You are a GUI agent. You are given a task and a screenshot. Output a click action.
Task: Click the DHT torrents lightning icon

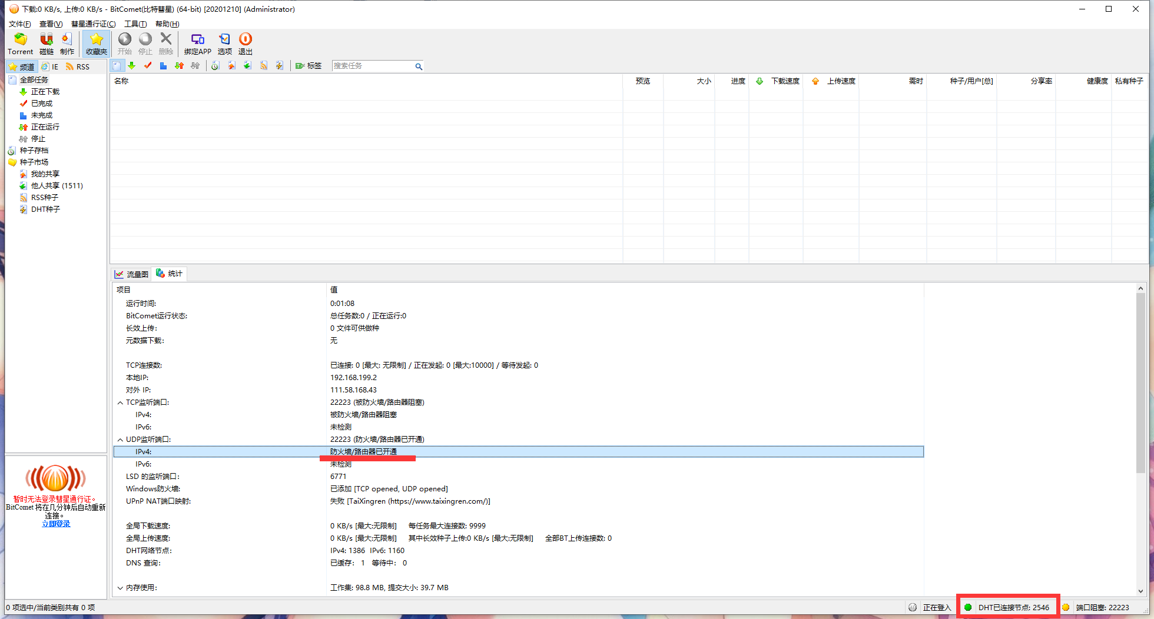click(280, 66)
